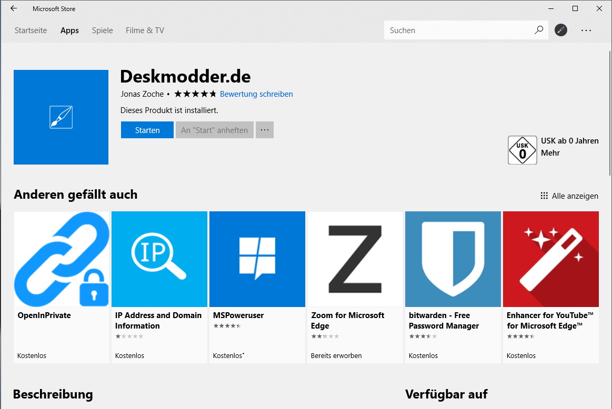Click the five-star app rating

(195, 94)
